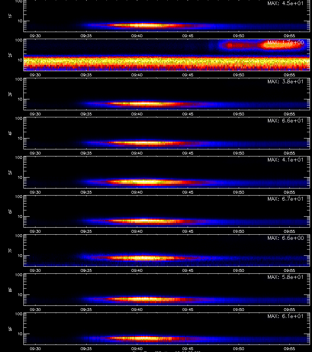Screen dimensions: 312x352
Task: Click the 09:55 time label under panel 6F
Action: point(289,231)
